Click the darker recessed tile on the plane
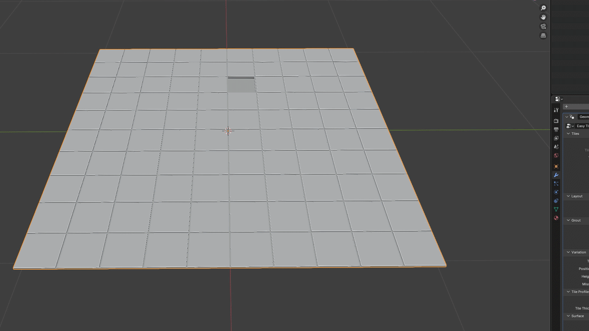The height and width of the screenshot is (331, 589). coord(241,85)
